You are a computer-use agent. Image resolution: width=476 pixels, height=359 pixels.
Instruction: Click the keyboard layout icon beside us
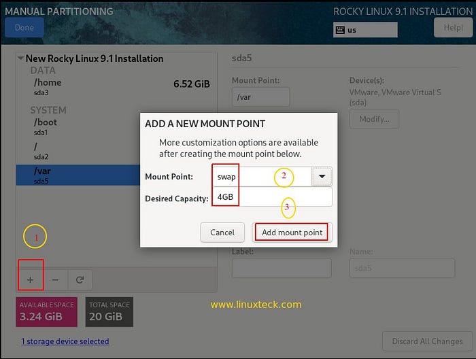340,30
